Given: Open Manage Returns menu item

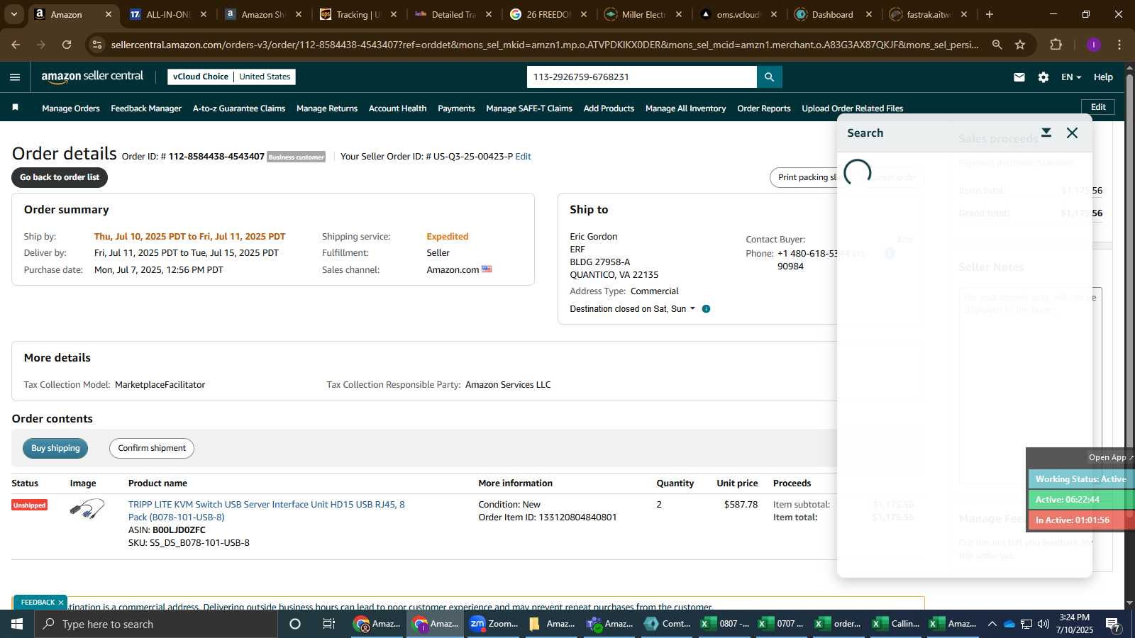Looking at the screenshot, I should [x=327, y=108].
